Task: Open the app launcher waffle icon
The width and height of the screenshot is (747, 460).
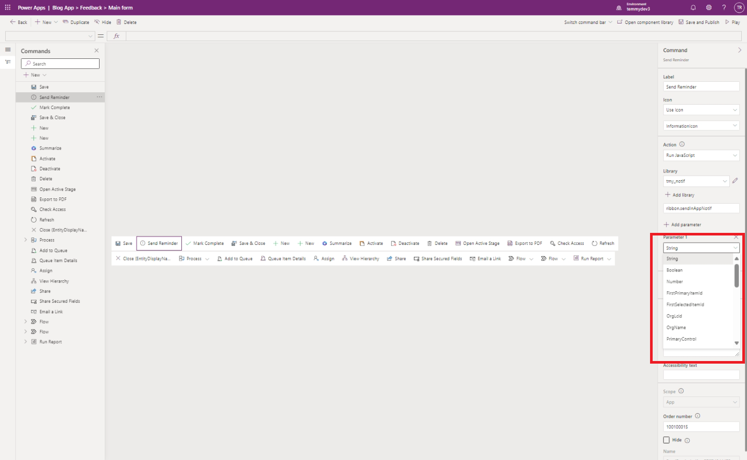Action: pyautogui.click(x=7, y=7)
